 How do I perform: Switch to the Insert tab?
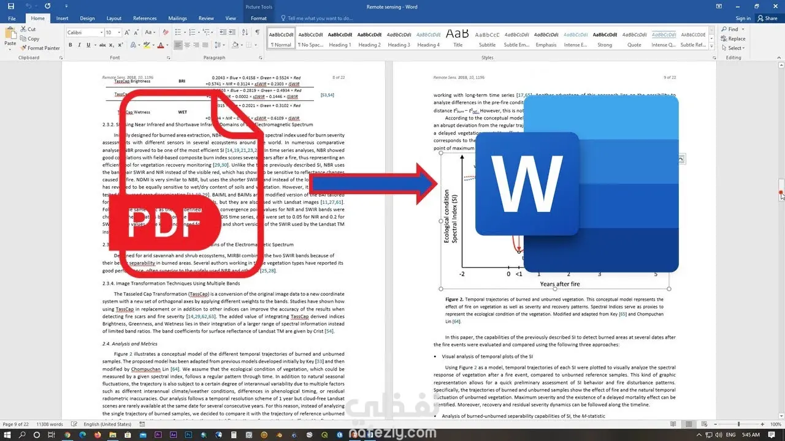pyautogui.click(x=63, y=18)
